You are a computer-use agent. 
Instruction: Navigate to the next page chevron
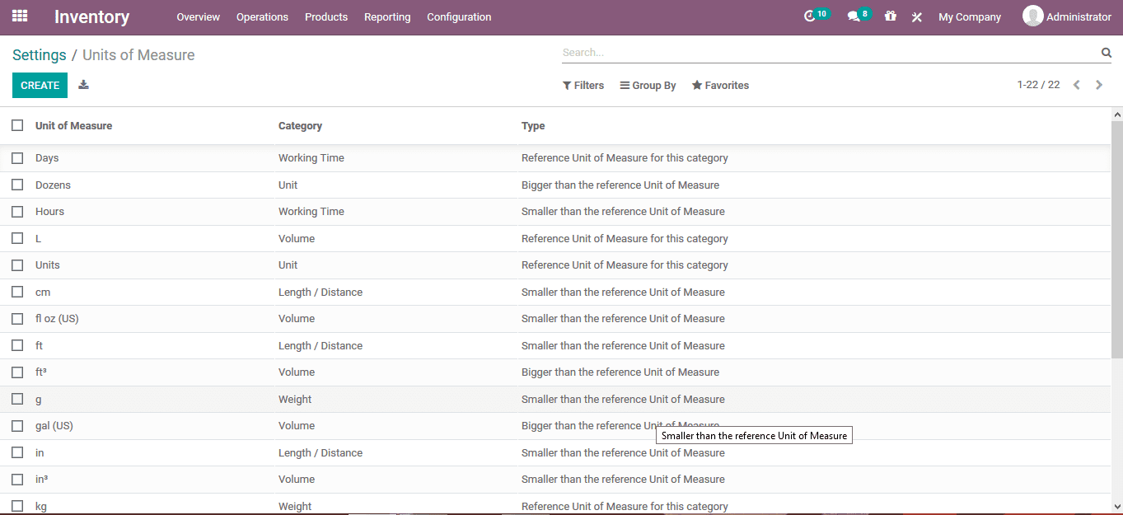[x=1099, y=84]
